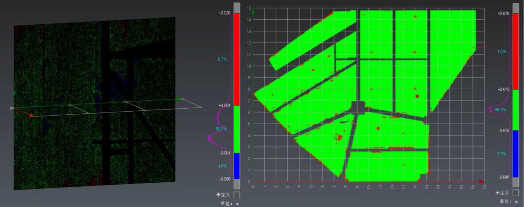Select red segment of left color scale
The width and height of the screenshot is (524, 207).
pos(237,59)
